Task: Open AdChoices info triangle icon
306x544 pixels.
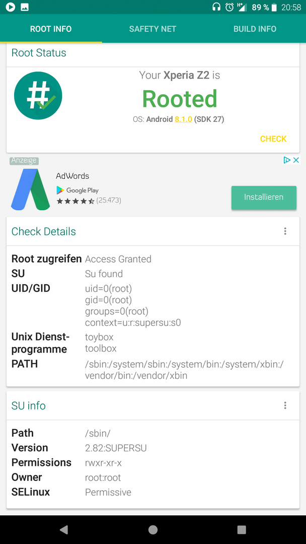Action: tap(287, 160)
